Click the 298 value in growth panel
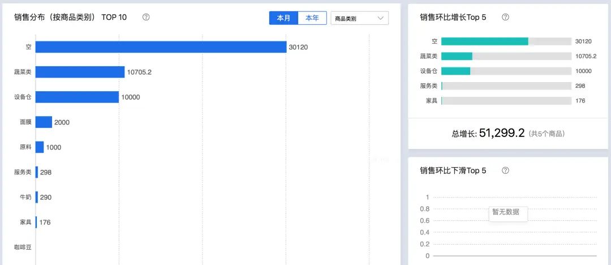Viewport: 611px width, 265px height. coord(580,86)
